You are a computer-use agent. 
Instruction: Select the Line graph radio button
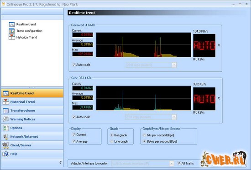112,141
